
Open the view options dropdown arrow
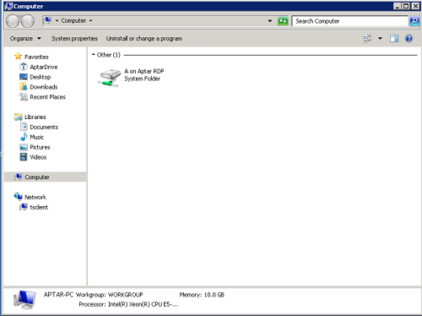point(380,38)
